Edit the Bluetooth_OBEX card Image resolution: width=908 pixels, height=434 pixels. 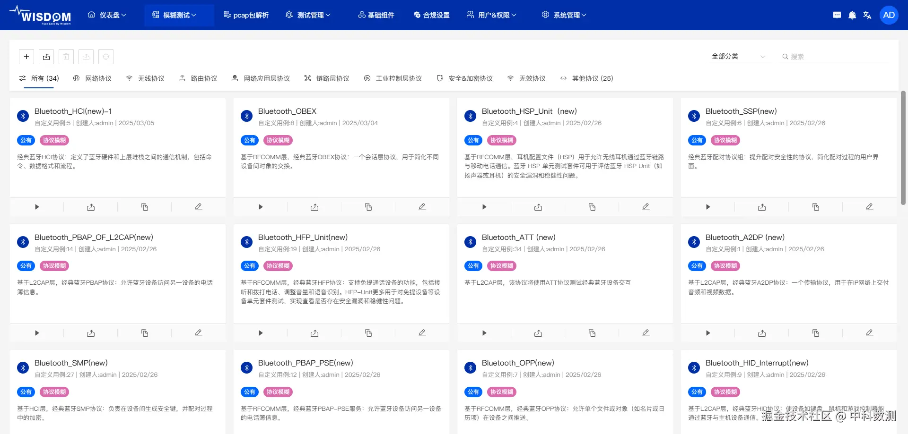coord(422,207)
